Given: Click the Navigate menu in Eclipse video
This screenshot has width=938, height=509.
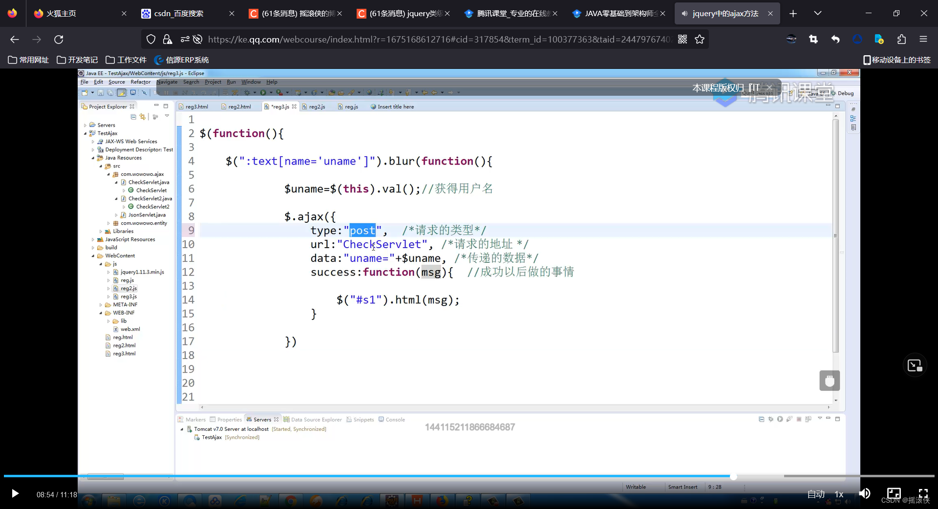Looking at the screenshot, I should (167, 82).
